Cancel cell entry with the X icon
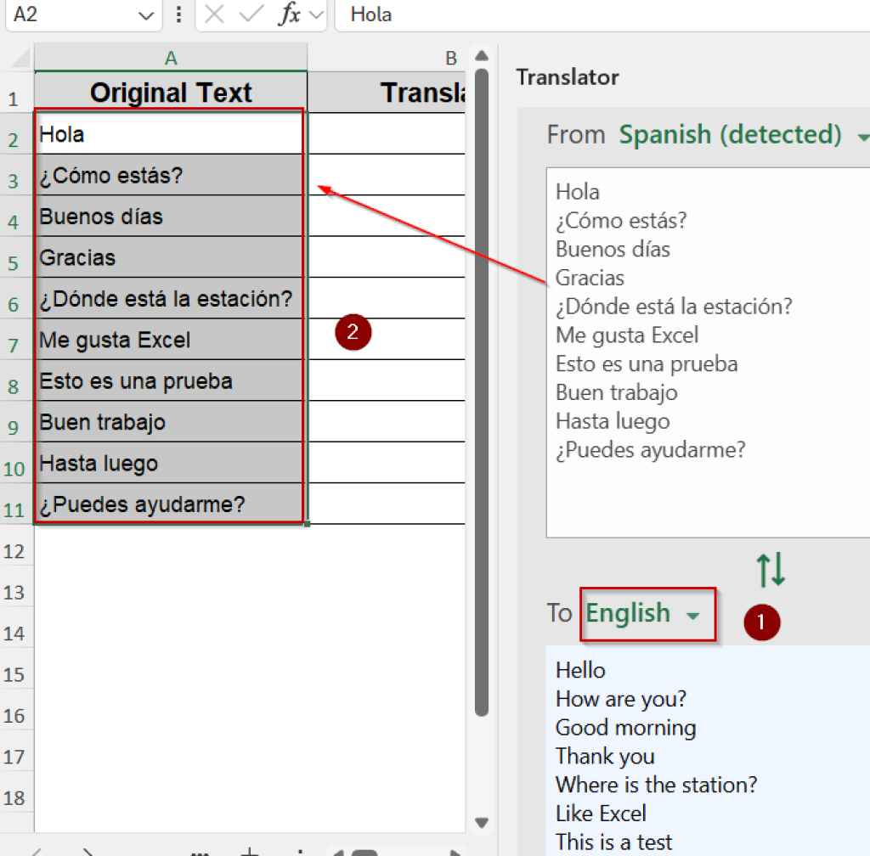Image resolution: width=870 pixels, height=856 pixels. point(214,14)
